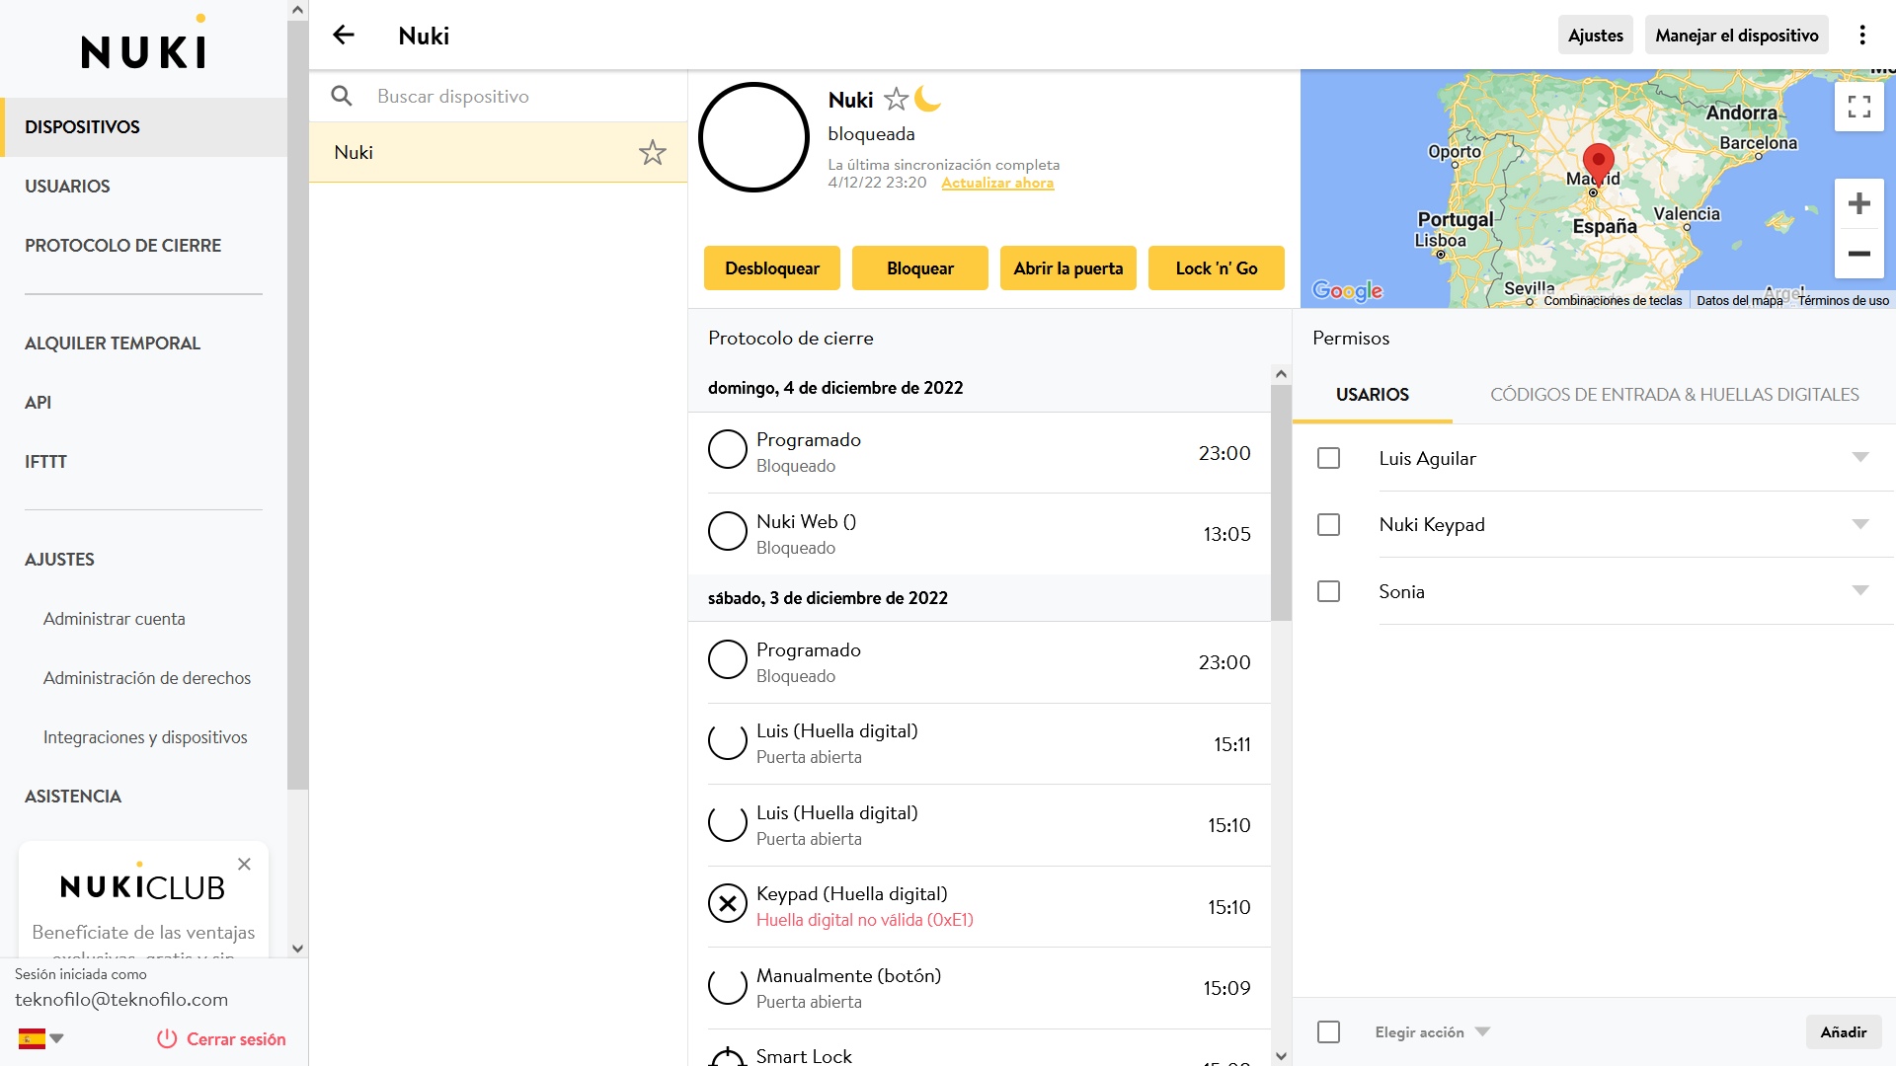This screenshot has height=1066, width=1896.
Task: Select Nuki in the device list
Action: tap(498, 153)
